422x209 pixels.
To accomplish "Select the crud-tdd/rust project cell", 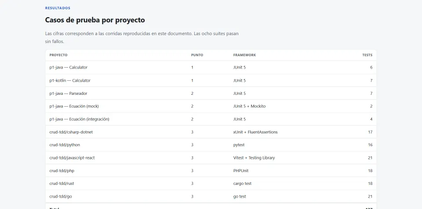I will pyautogui.click(x=62, y=184).
